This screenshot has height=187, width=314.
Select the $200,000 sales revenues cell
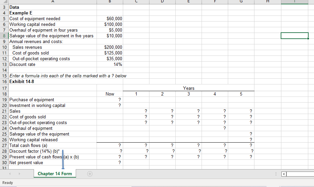pyautogui.click(x=110, y=47)
